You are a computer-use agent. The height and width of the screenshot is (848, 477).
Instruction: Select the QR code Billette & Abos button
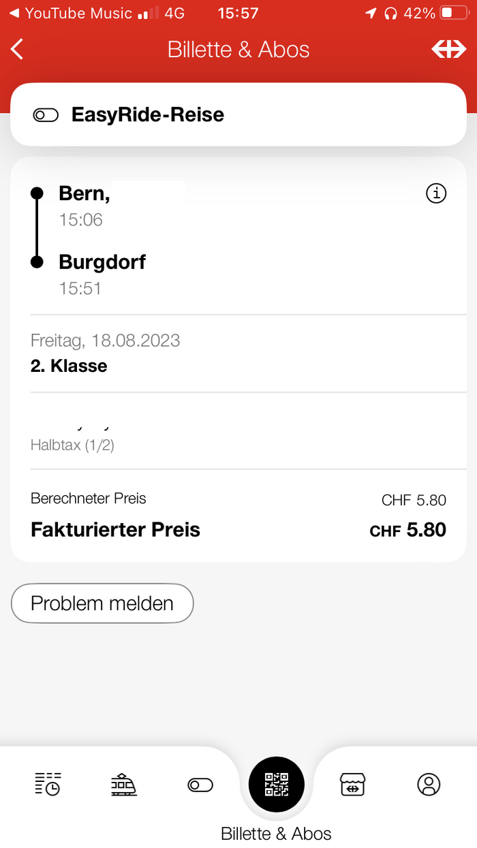point(277,785)
